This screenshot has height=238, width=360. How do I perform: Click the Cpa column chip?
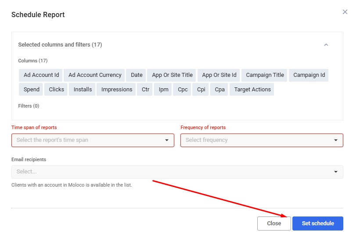(x=220, y=90)
